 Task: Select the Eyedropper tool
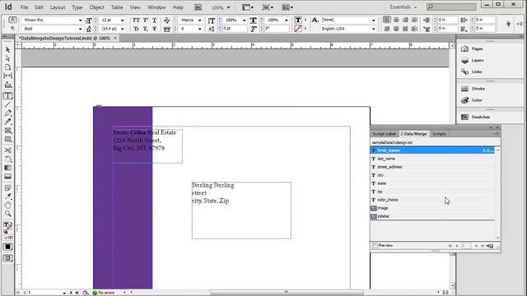pos(7,197)
